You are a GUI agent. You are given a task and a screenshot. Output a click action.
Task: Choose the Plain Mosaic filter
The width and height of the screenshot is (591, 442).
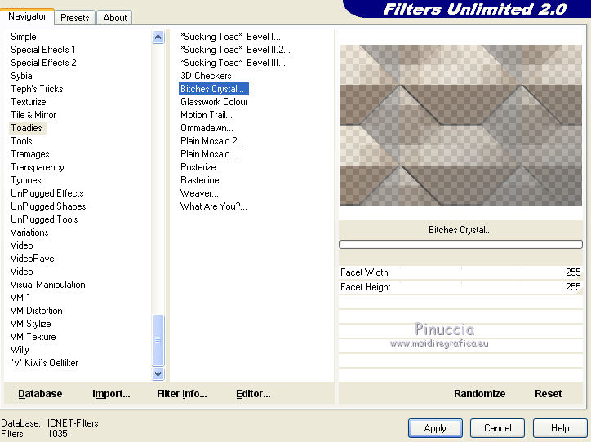208,154
